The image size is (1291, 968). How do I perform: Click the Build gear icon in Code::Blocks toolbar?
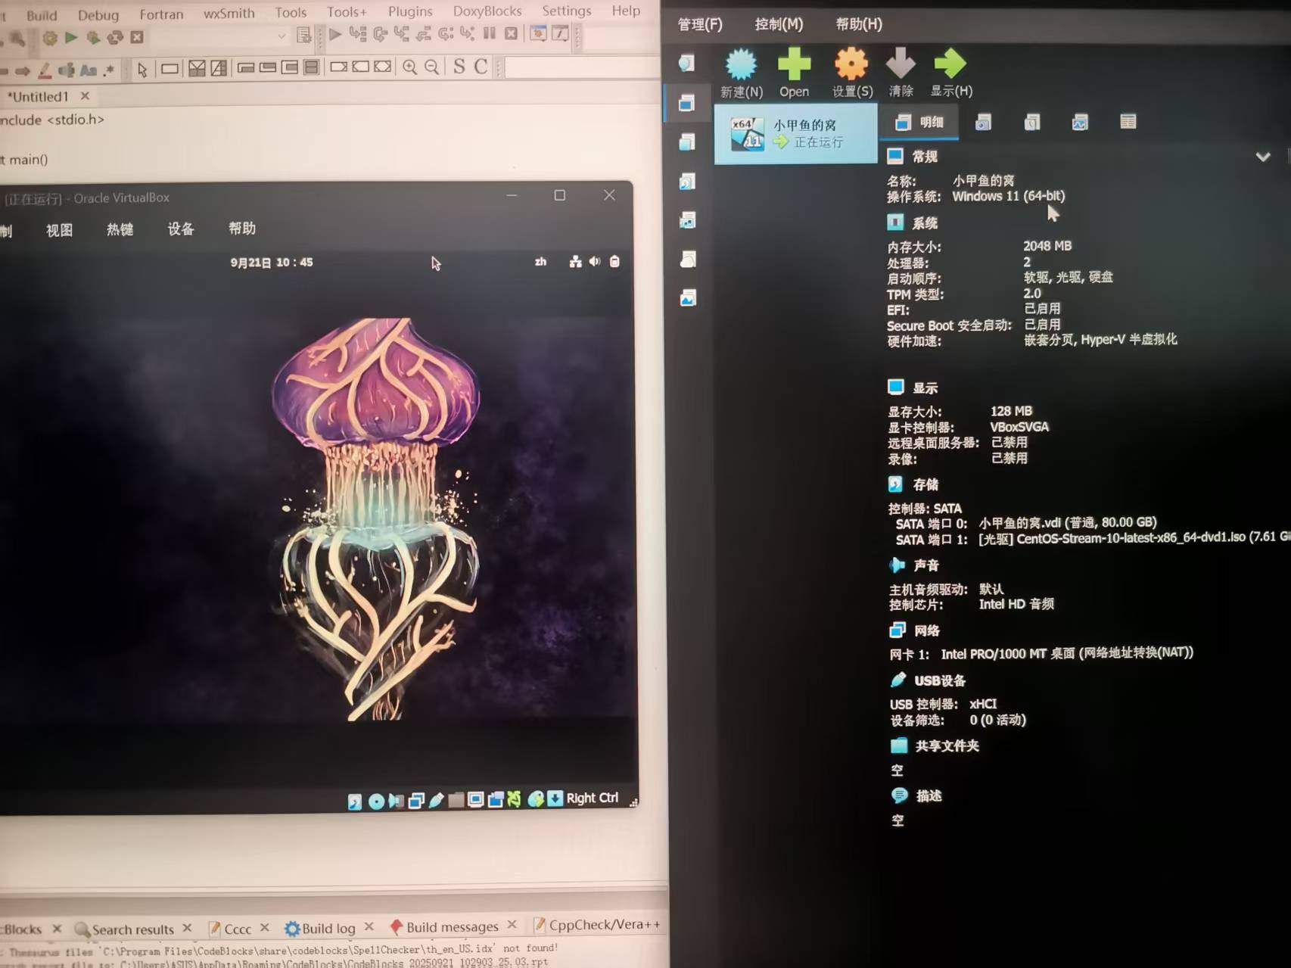pos(50,37)
